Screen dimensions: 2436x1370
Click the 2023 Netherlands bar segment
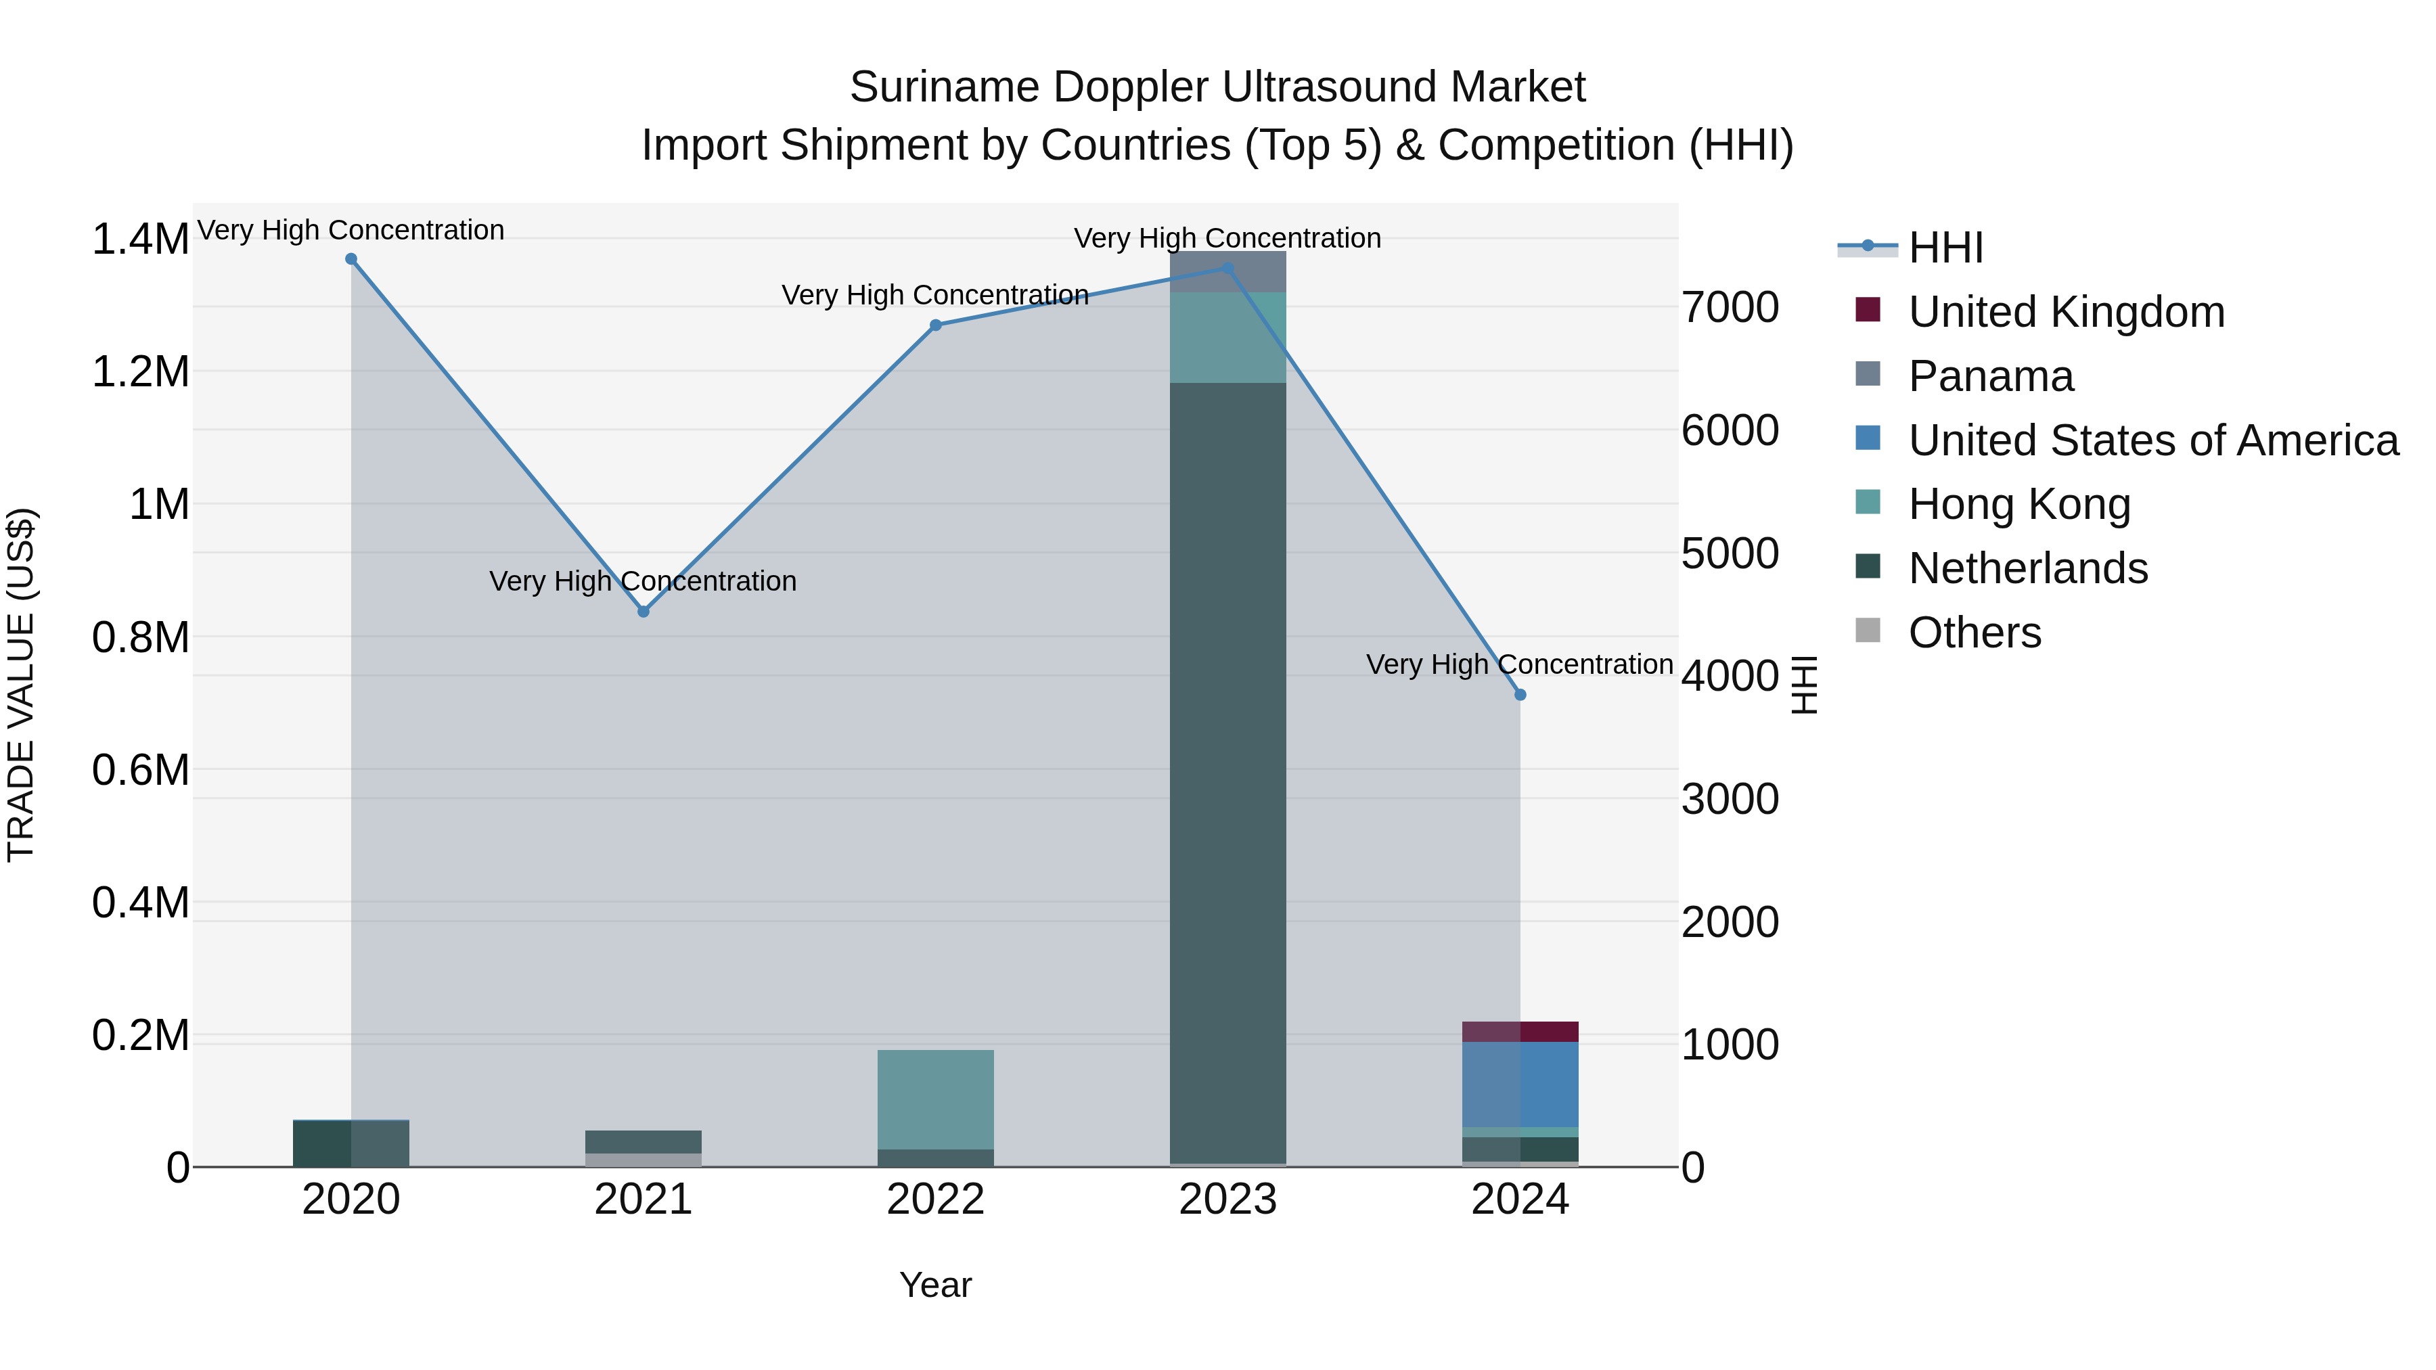(x=1227, y=773)
